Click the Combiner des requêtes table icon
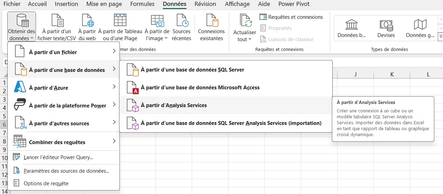Image resolution: width=443 pixels, height=194 pixels. coord(20,141)
